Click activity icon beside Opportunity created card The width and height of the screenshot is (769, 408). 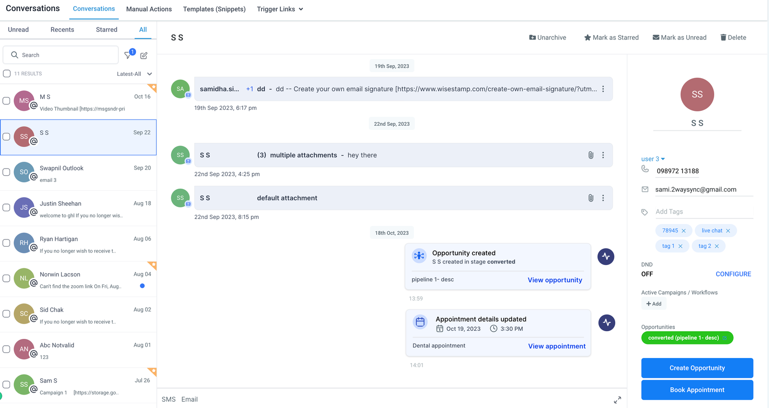pyautogui.click(x=606, y=257)
